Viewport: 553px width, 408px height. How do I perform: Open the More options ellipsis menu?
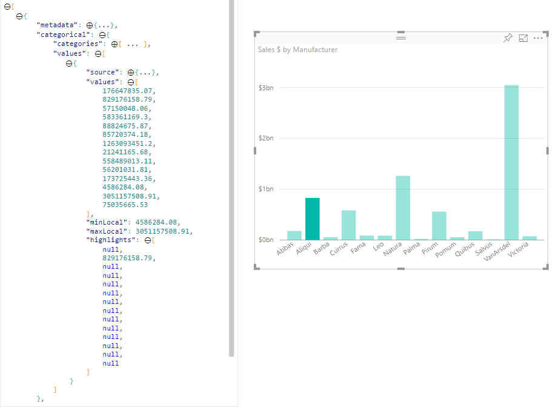click(x=538, y=38)
